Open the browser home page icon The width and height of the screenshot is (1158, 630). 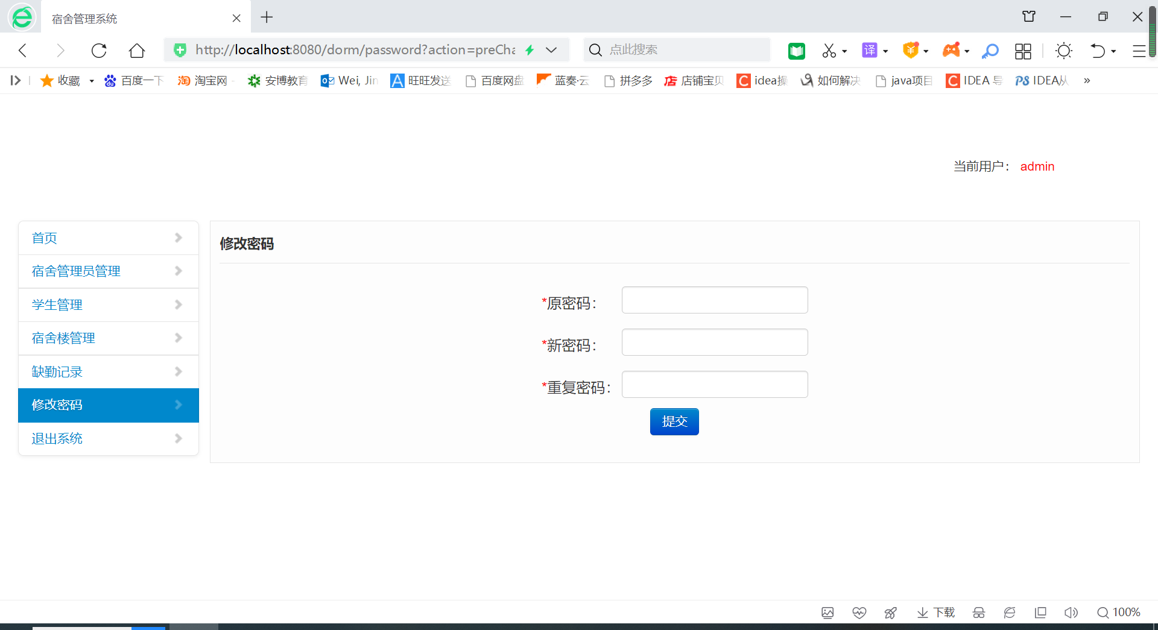point(137,50)
